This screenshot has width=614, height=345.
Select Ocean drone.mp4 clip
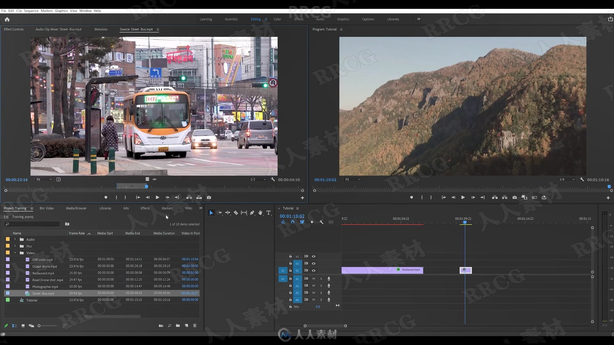(x=44, y=266)
